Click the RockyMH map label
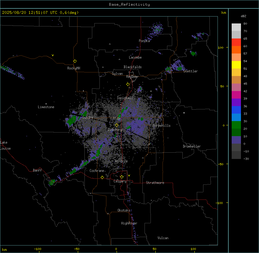The width and height of the screenshot is (259, 253). click(x=74, y=68)
